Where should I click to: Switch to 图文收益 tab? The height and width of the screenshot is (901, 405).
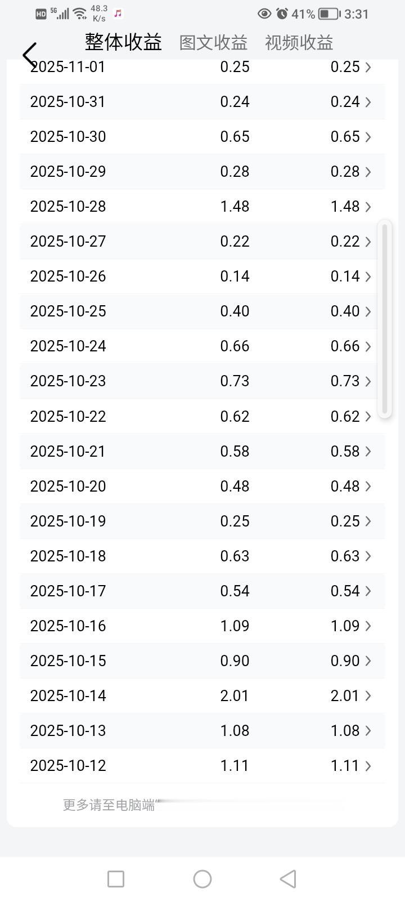coord(213,42)
